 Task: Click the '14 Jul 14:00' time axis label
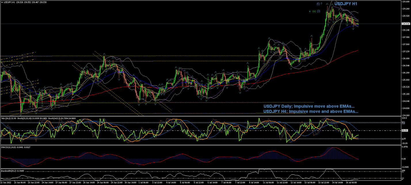click(x=338, y=182)
